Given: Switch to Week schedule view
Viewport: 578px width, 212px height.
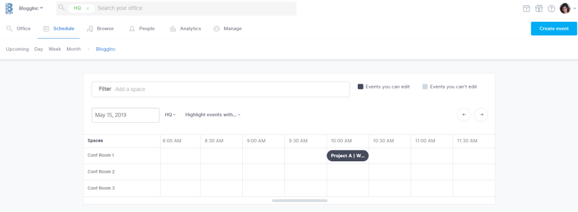Looking at the screenshot, I should point(55,49).
